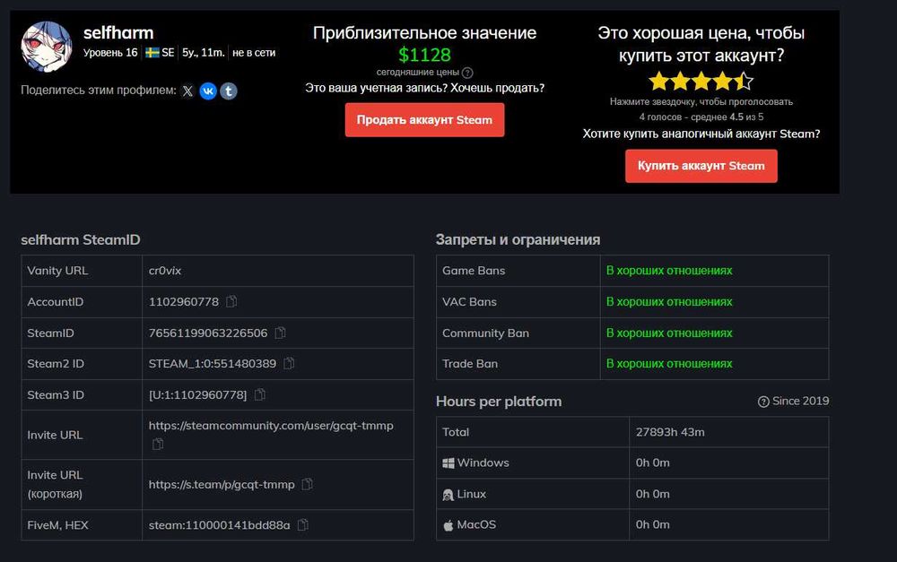Click the FiveM, HEX row label
The height and width of the screenshot is (562, 897).
point(57,525)
